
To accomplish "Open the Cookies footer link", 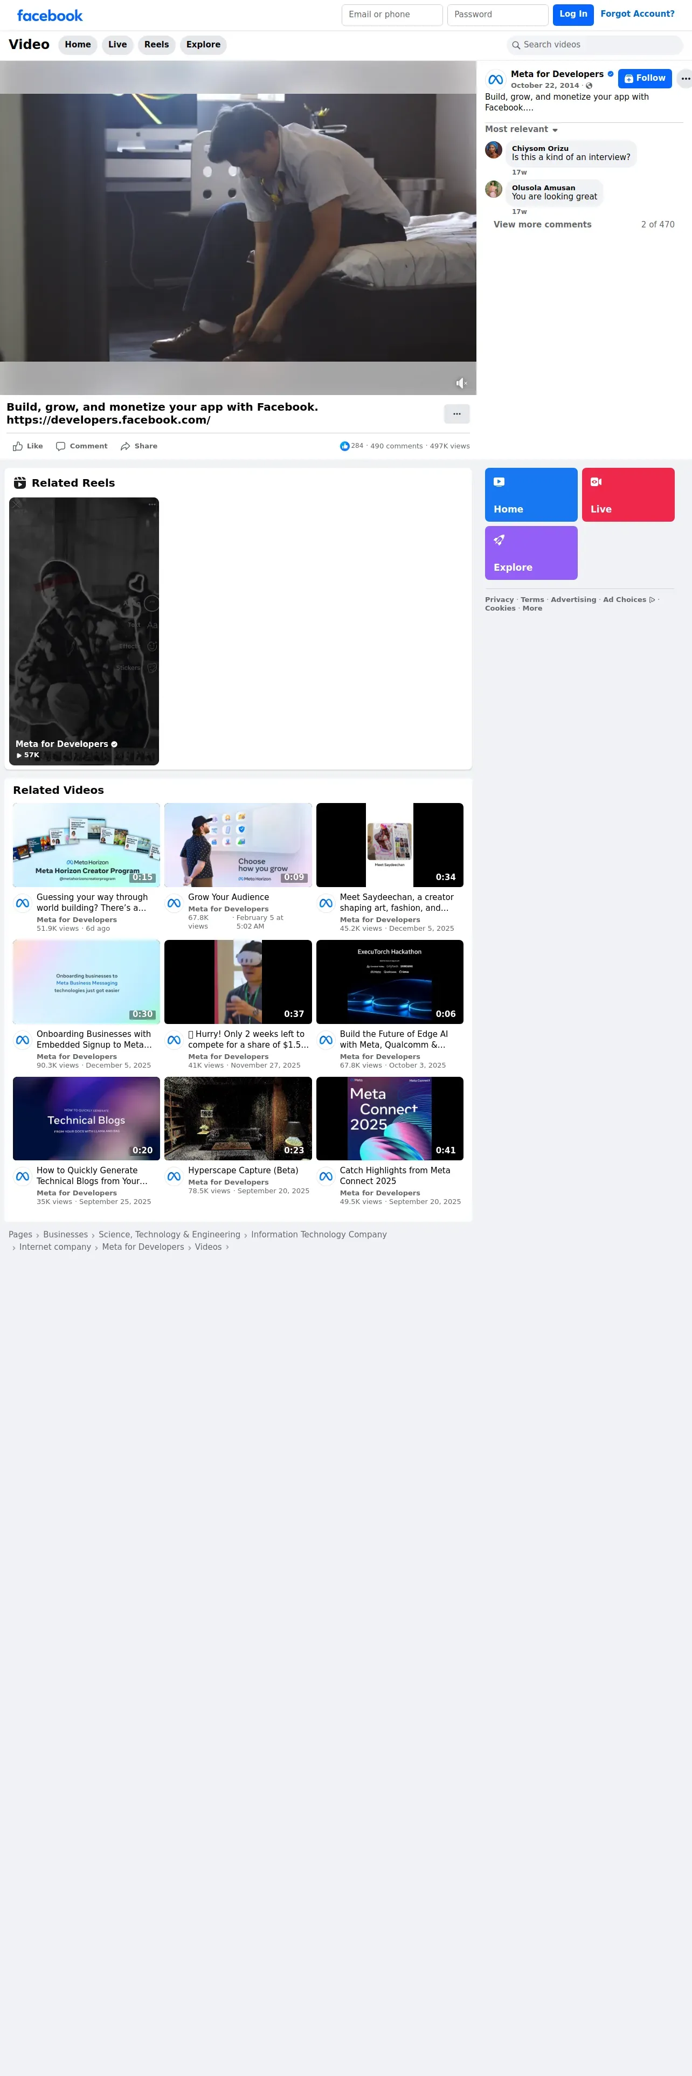I will [x=500, y=608].
